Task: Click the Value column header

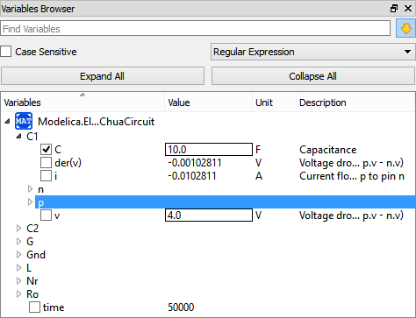Action: 209,102
